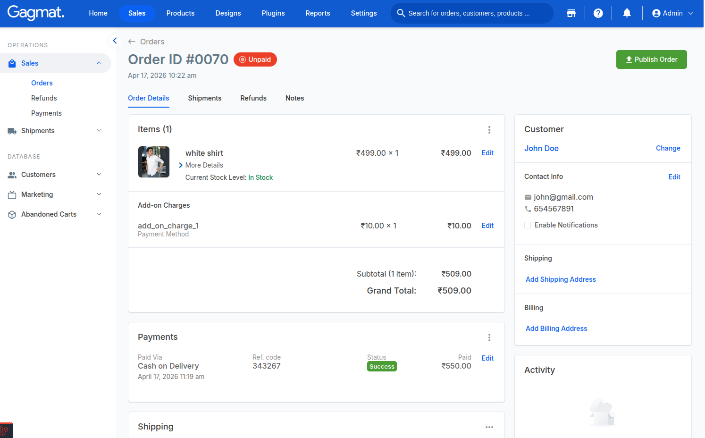Image resolution: width=705 pixels, height=438 pixels.
Task: Click the Orders breadcrumb text
Action: point(152,42)
